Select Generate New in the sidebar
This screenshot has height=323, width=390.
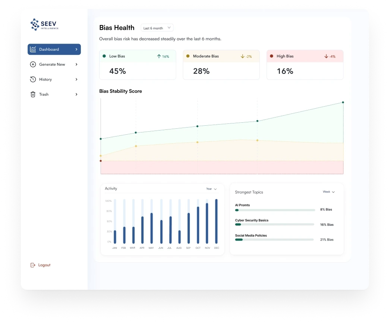pyautogui.click(x=52, y=64)
